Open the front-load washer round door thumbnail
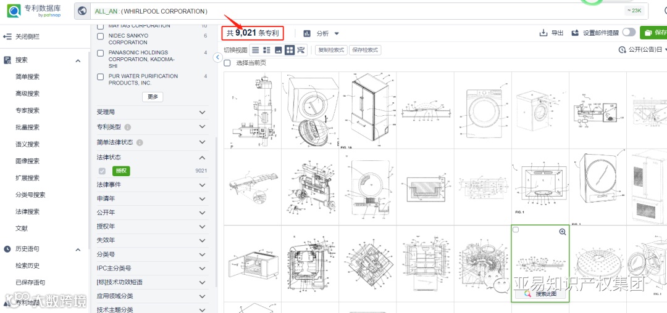Screen dimensions: 667x313 (483, 110)
